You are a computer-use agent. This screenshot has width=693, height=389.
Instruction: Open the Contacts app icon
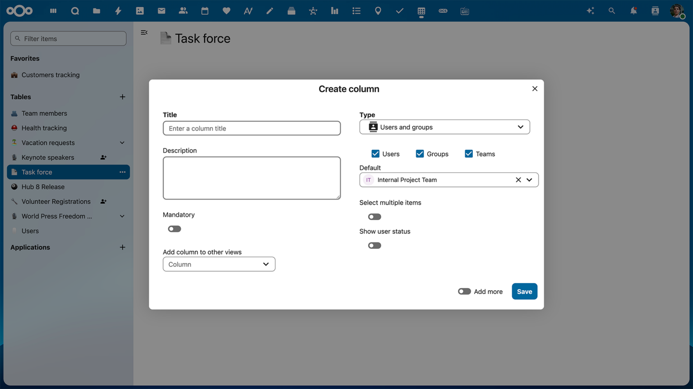(x=183, y=10)
